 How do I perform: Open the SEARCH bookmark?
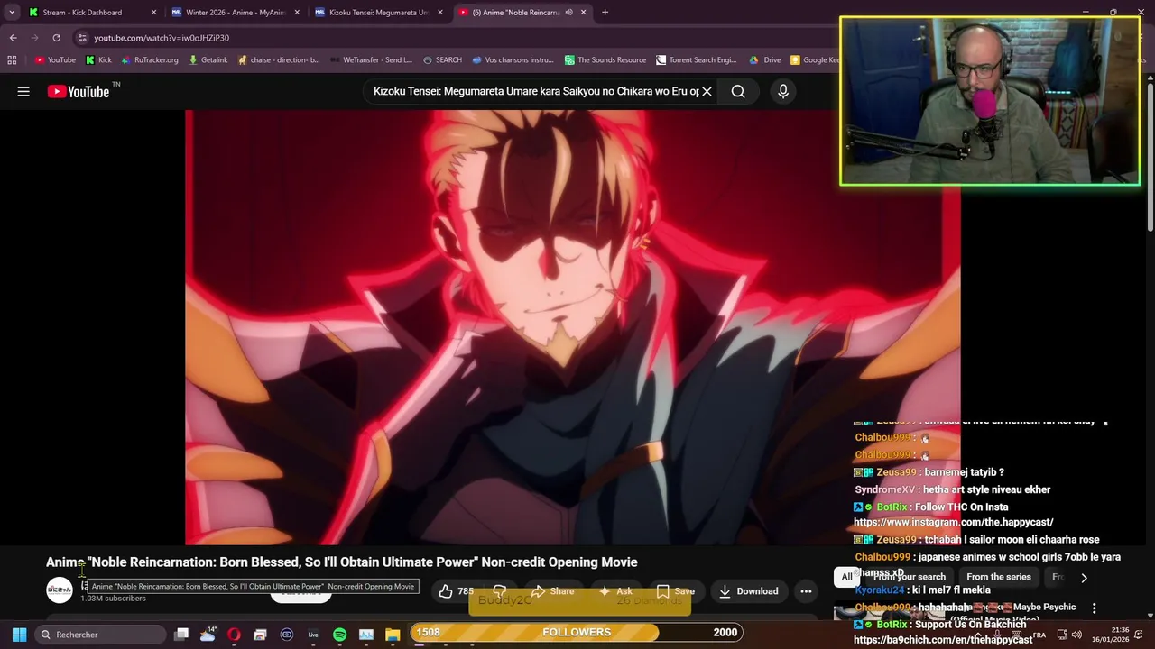click(x=442, y=60)
